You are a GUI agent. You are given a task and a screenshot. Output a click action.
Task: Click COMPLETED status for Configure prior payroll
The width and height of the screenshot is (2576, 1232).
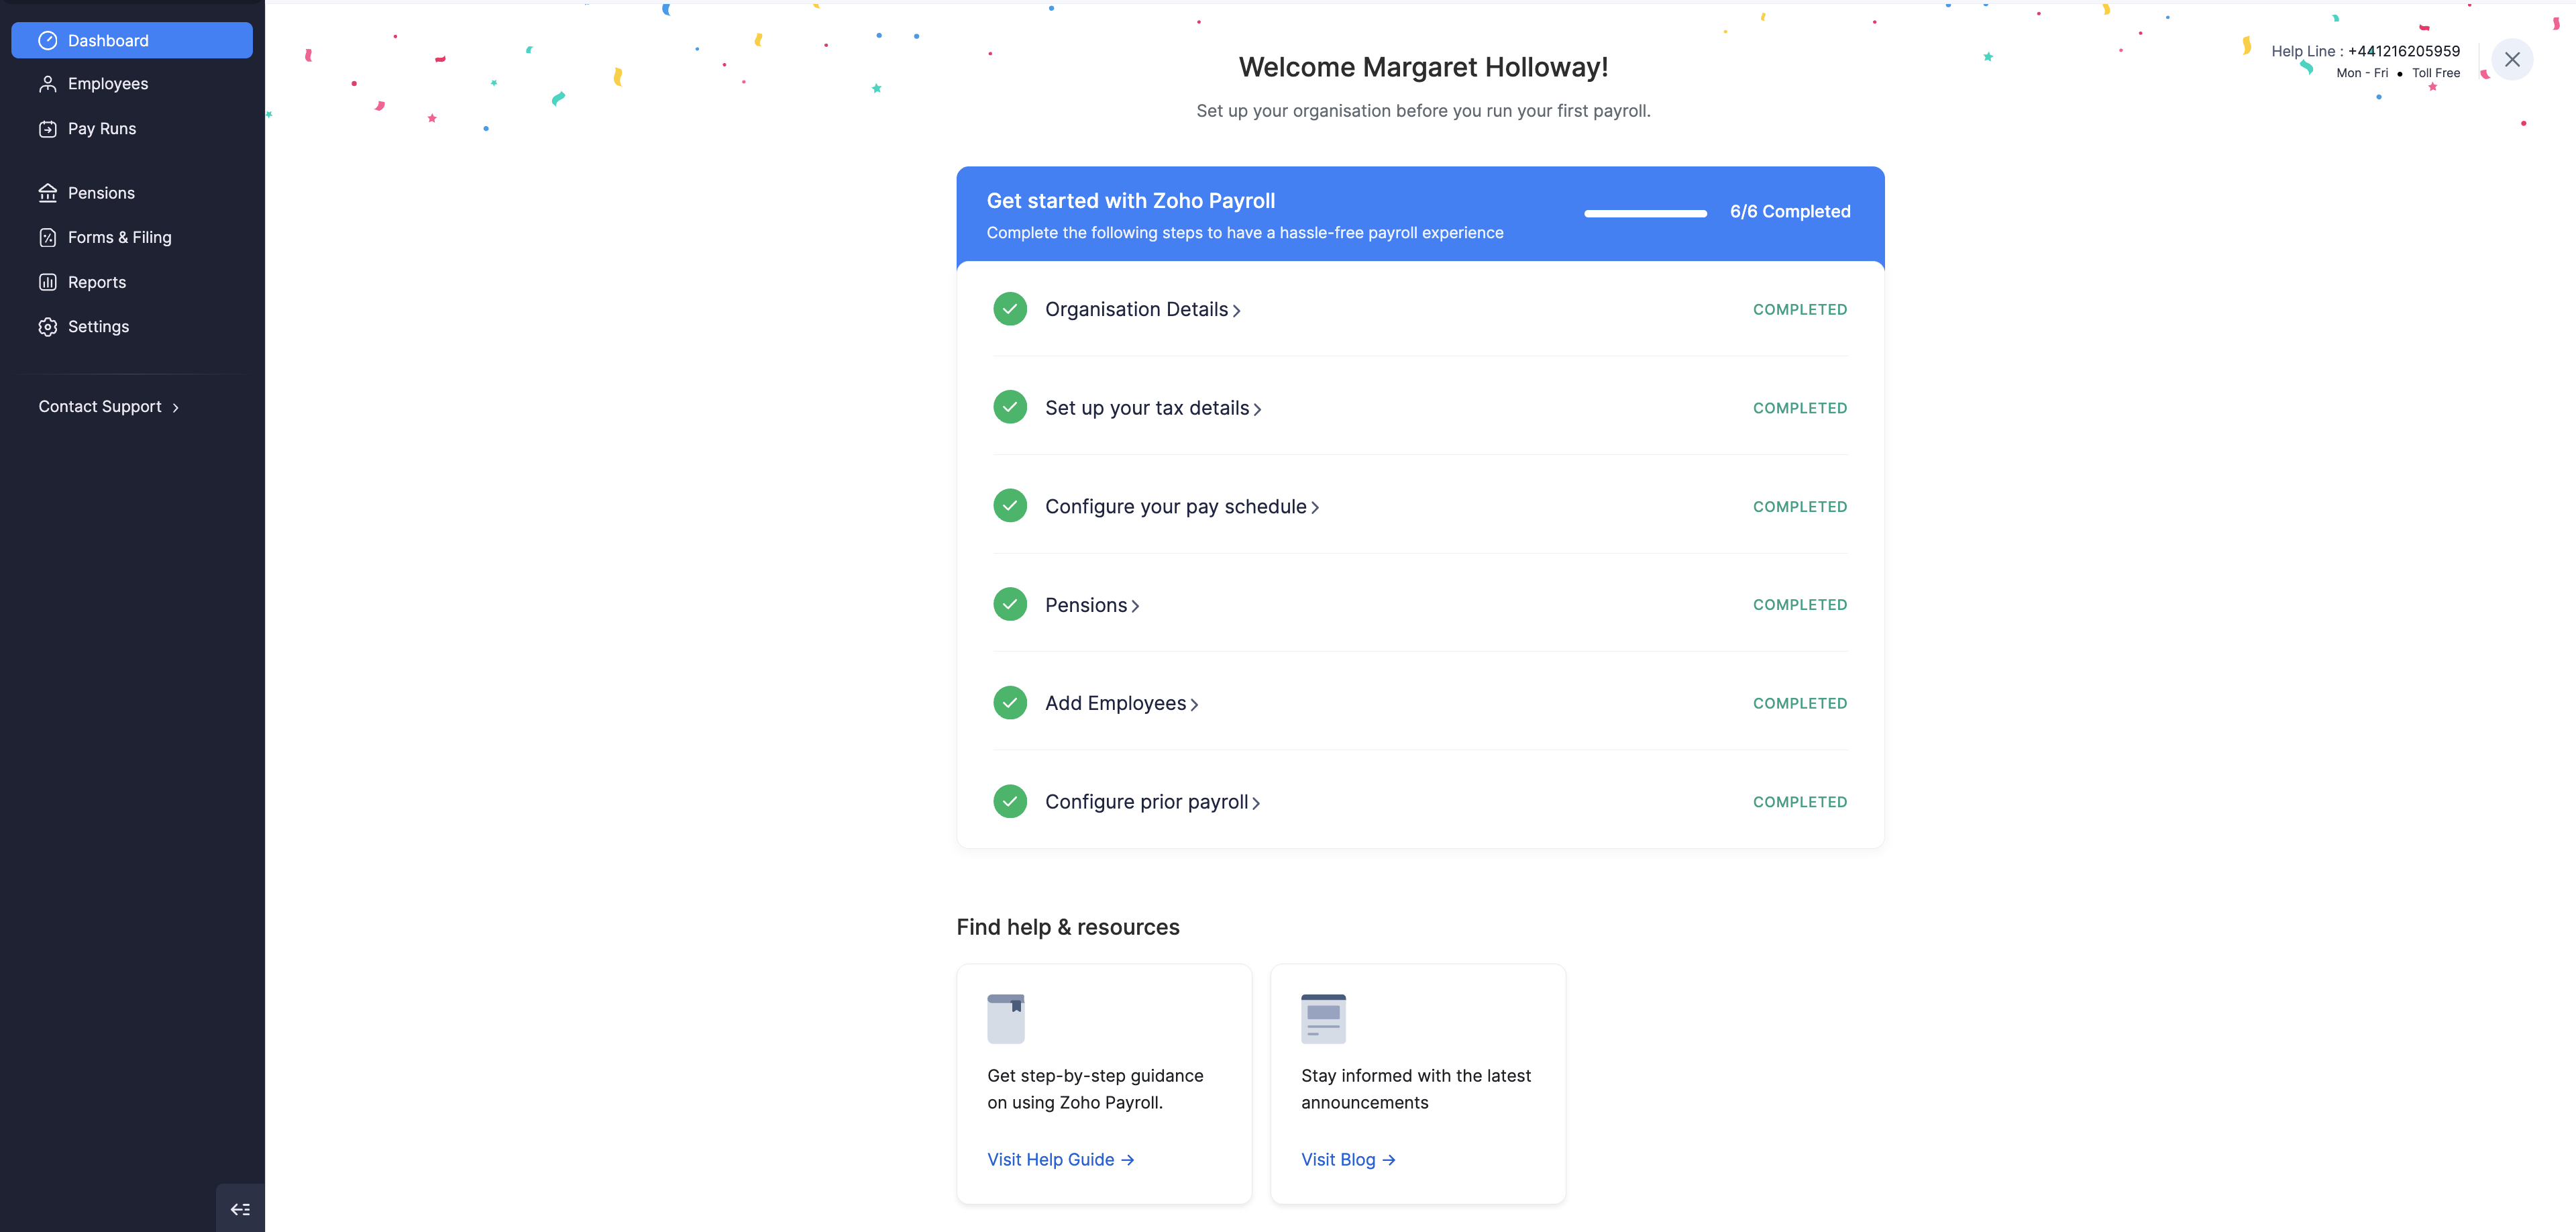tap(1800, 802)
